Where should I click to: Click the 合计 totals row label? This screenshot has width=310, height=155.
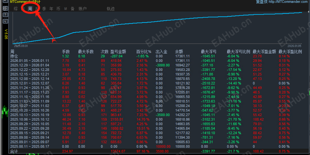tap(14, 152)
